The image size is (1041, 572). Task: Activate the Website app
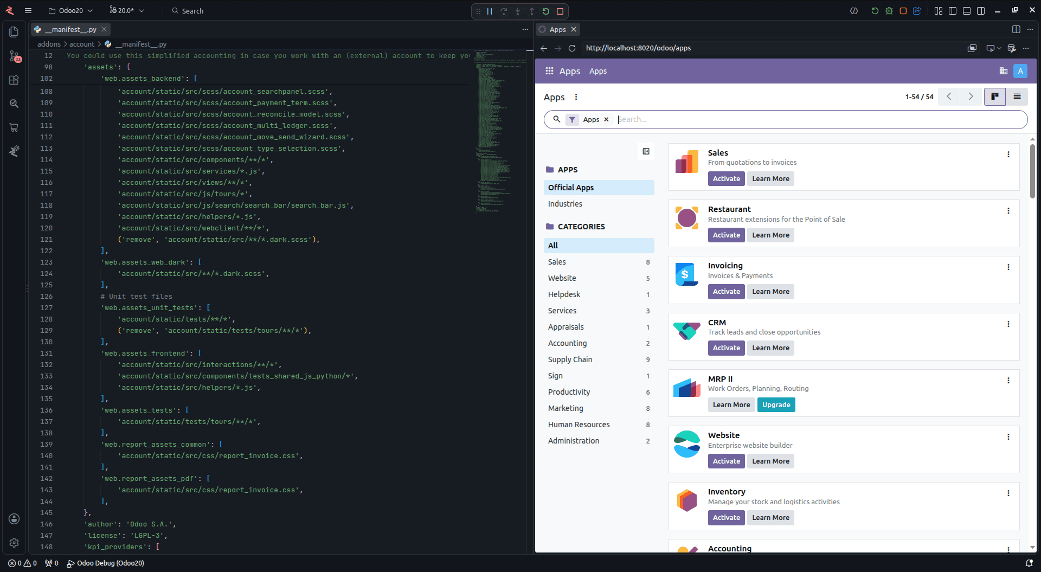726,461
